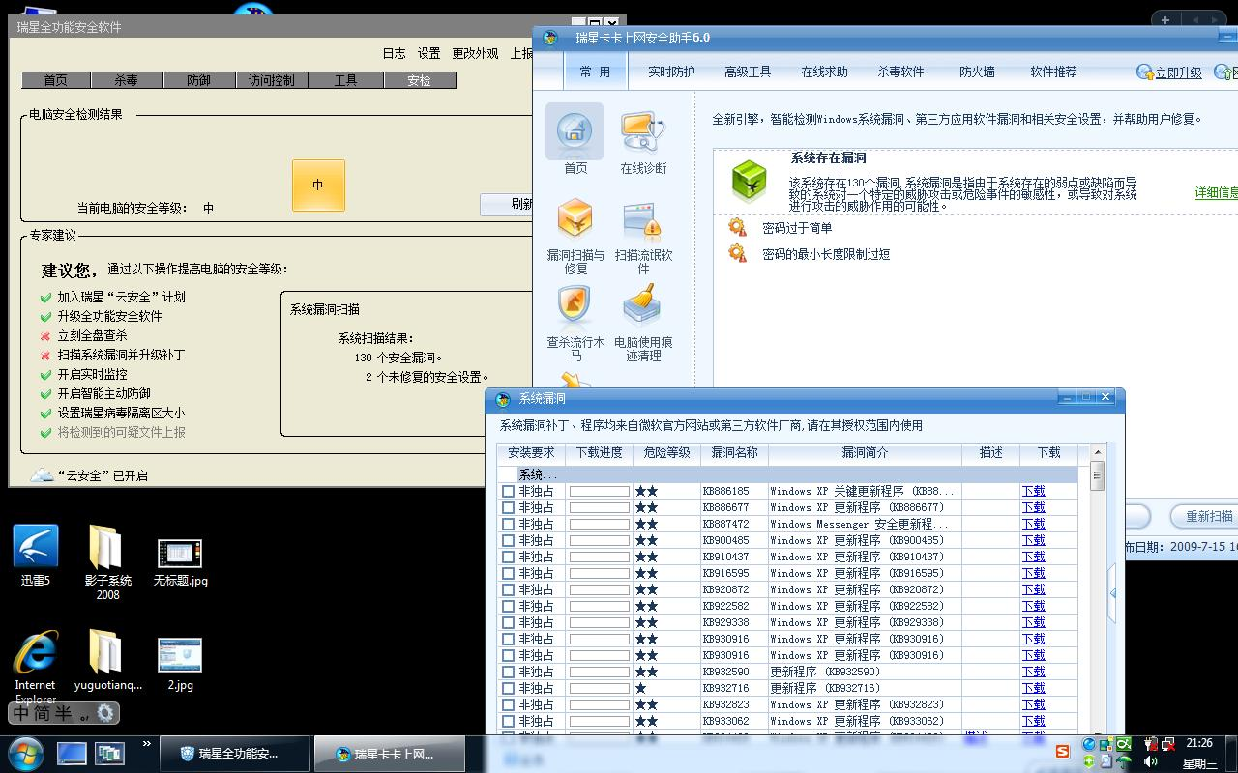Check the box for KB922582 row
The width and height of the screenshot is (1238, 773).
(509, 607)
